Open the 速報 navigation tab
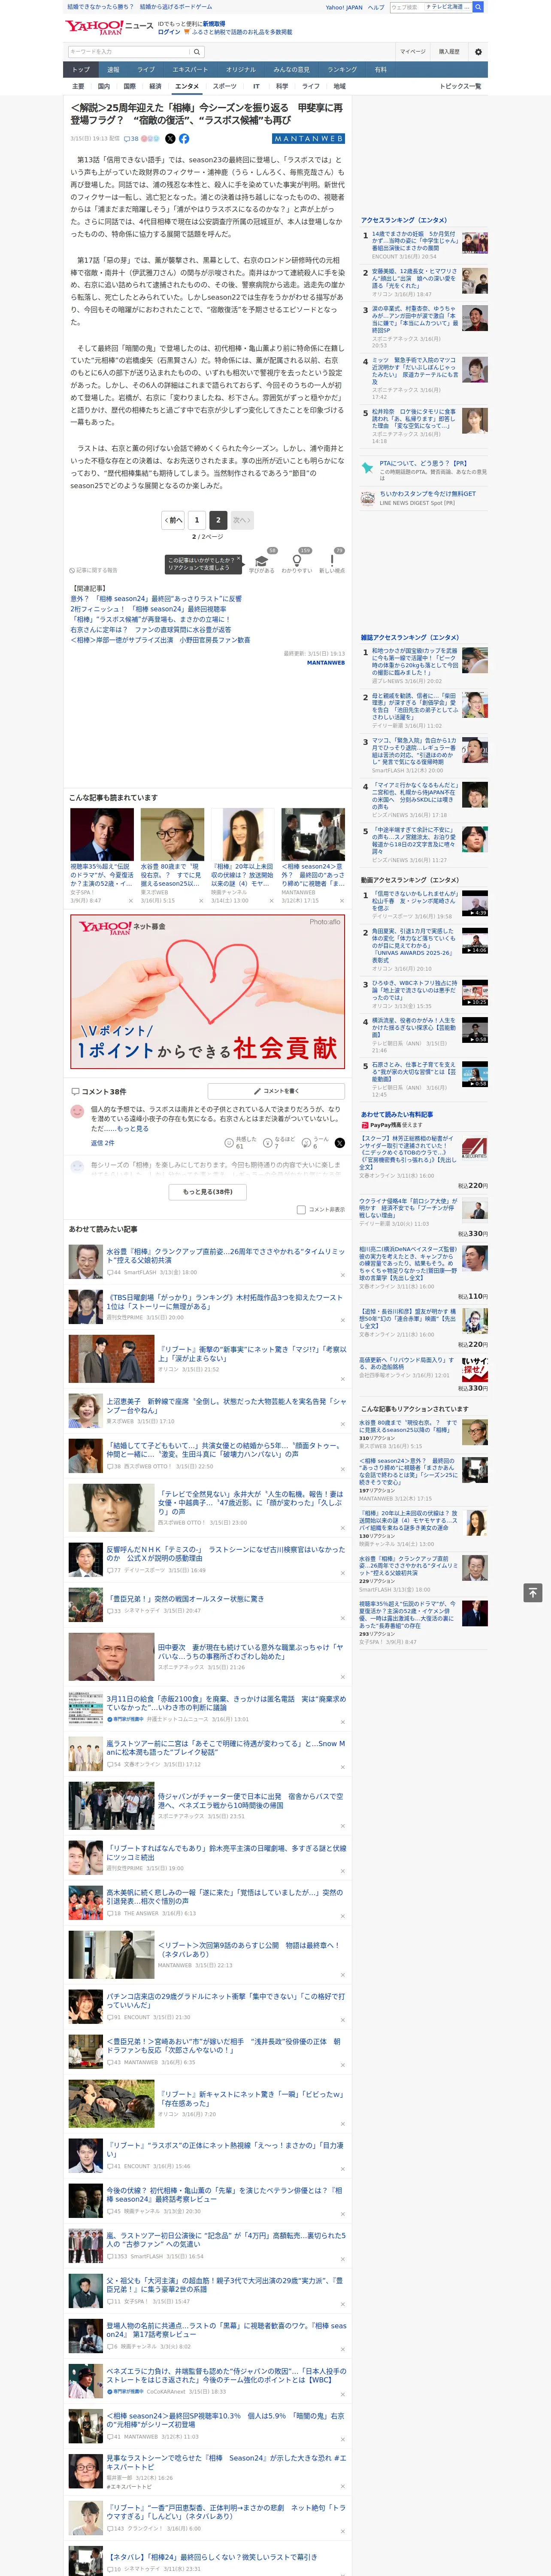The image size is (551, 2576). tap(113, 70)
